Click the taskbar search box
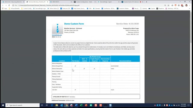This screenshot has height=108, width=193. click(x=23, y=105)
